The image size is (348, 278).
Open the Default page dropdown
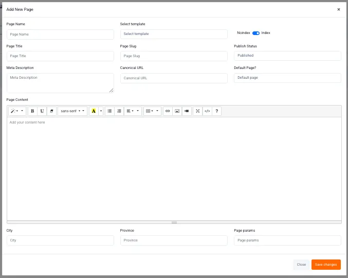pyautogui.click(x=287, y=78)
